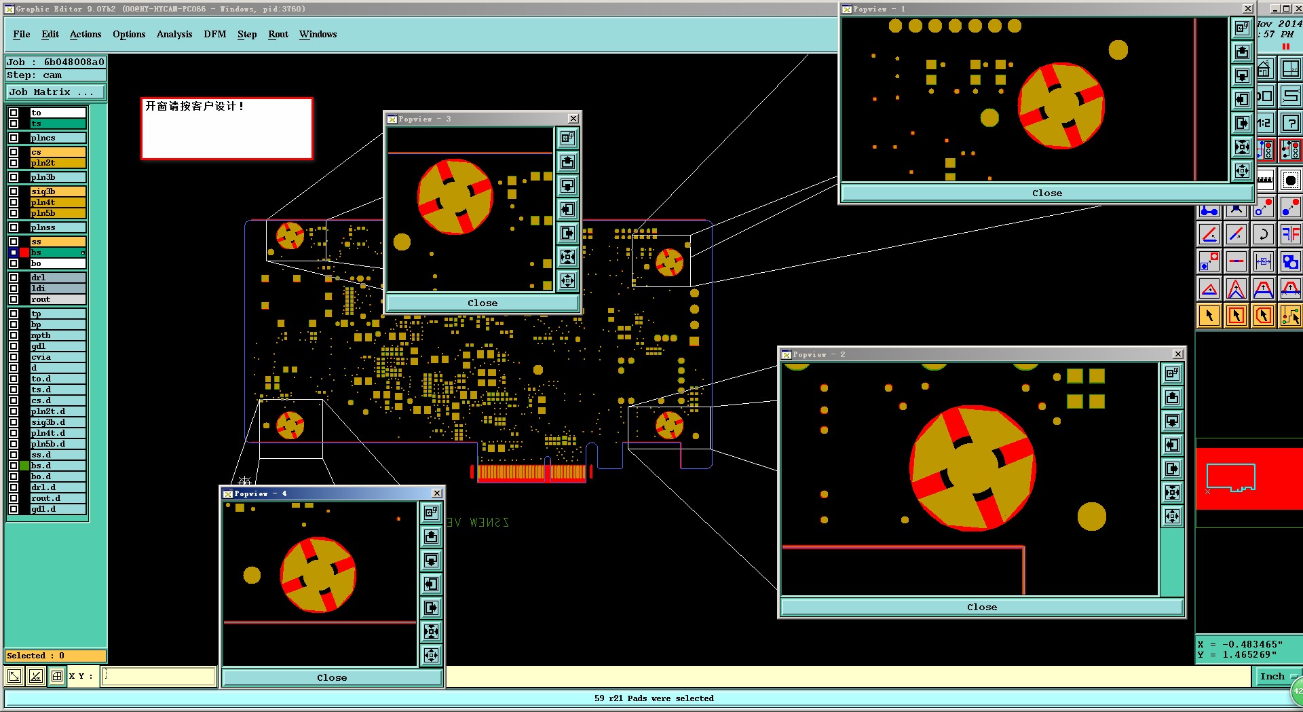Toggle the checkbox for layer plncs
Viewport: 1303px width, 712px height.
pyautogui.click(x=14, y=138)
